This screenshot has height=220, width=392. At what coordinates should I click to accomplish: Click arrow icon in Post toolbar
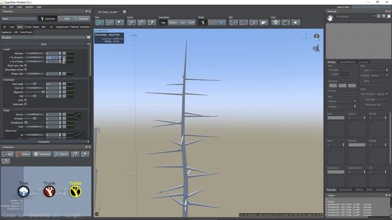296,23
